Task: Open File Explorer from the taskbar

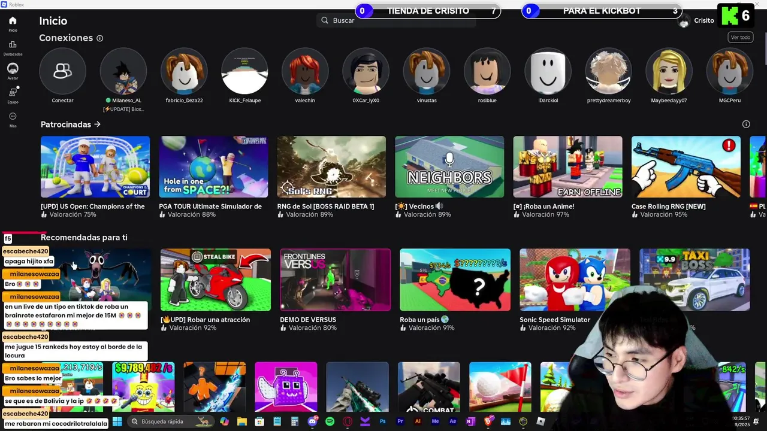Action: coord(242,421)
